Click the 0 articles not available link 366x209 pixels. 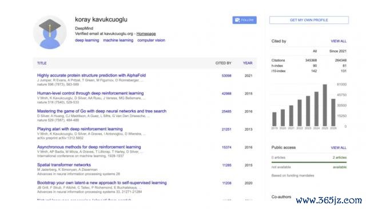click(279, 158)
